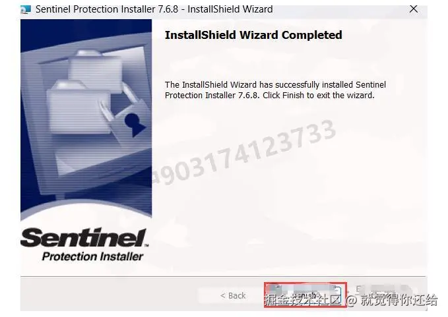Click the 'successfully installed Sentinel' message text
The height and width of the screenshot is (317, 448).
pyautogui.click(x=331, y=85)
